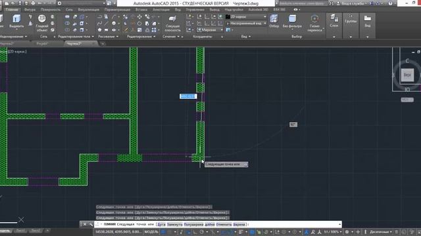Click the Save icon in quick access toolbar
Viewport: 421px width, 236px height.
coord(20,3)
